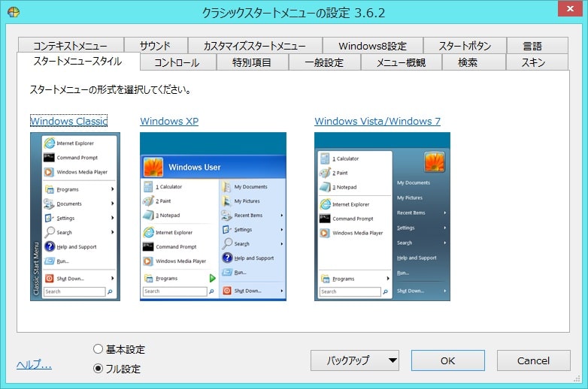Open the スタートボタン tab
The height and width of the screenshot is (389, 588).
465,46
